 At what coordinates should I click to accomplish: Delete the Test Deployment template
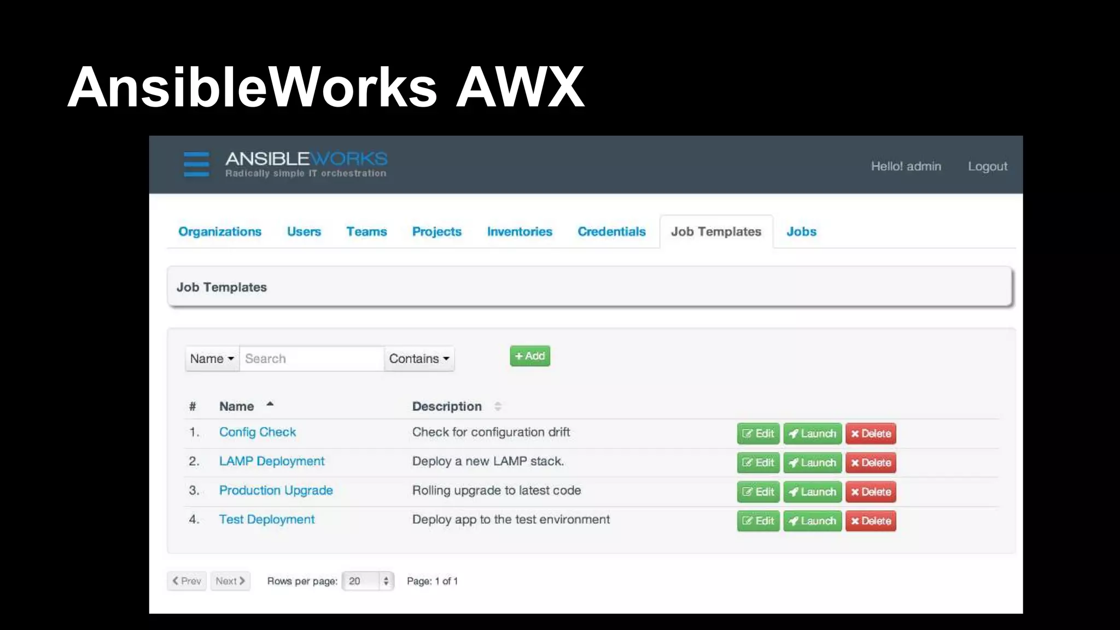(x=871, y=521)
